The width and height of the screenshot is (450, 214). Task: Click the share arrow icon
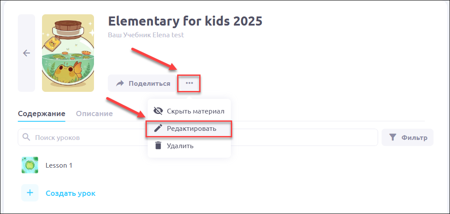[120, 83]
